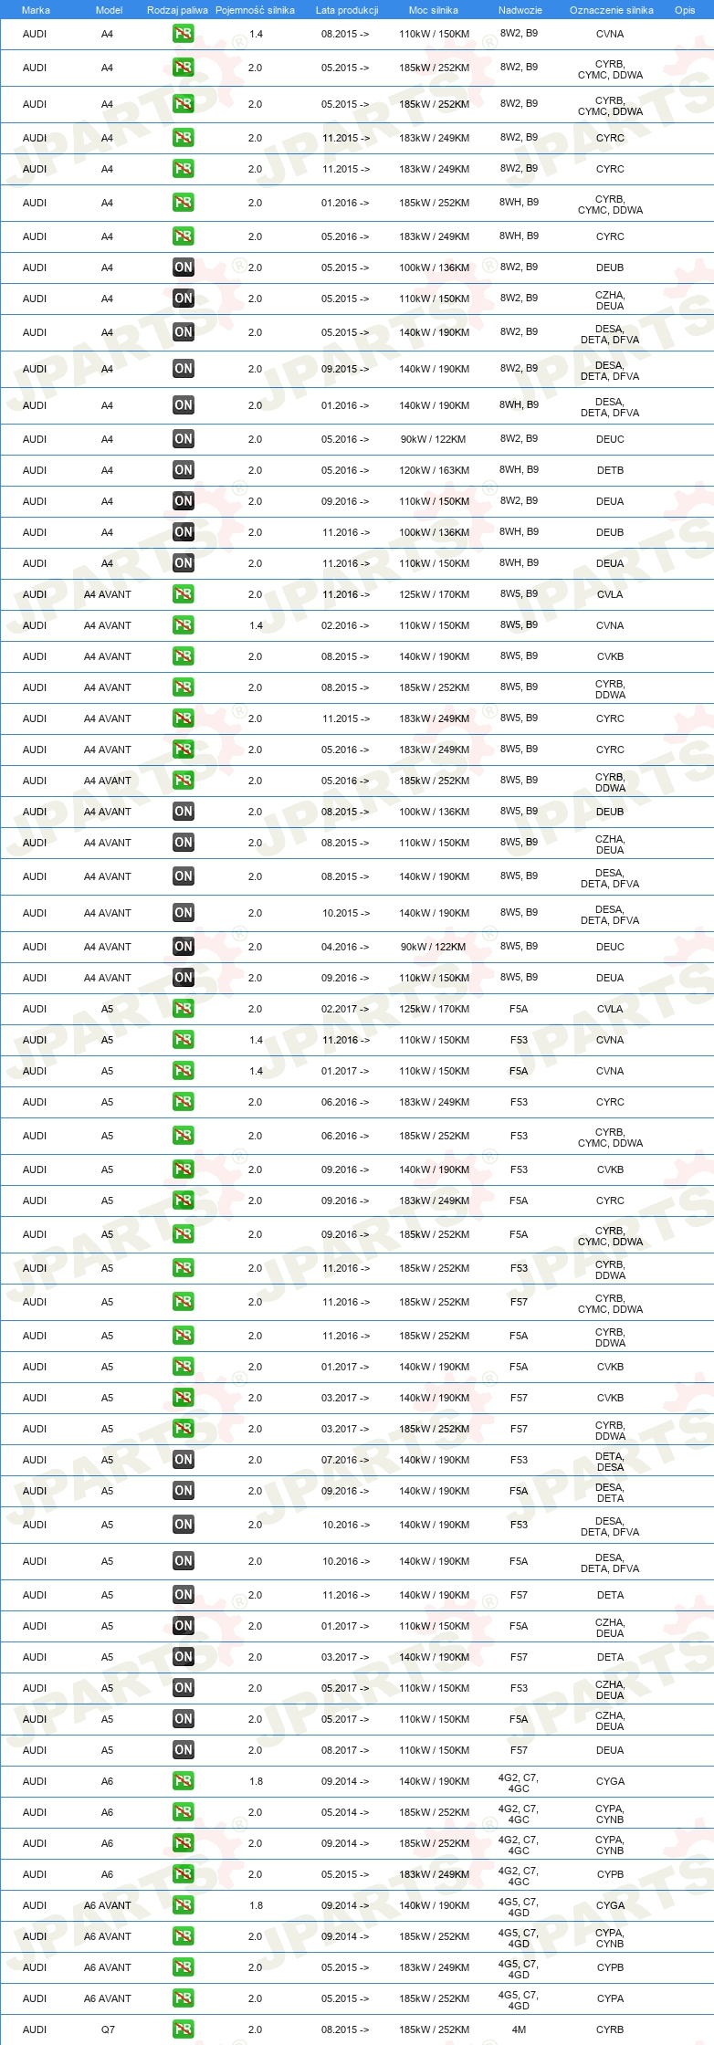Image resolution: width=714 pixels, height=2045 pixels.
Task: Click the Opis column header
Action: (x=685, y=10)
